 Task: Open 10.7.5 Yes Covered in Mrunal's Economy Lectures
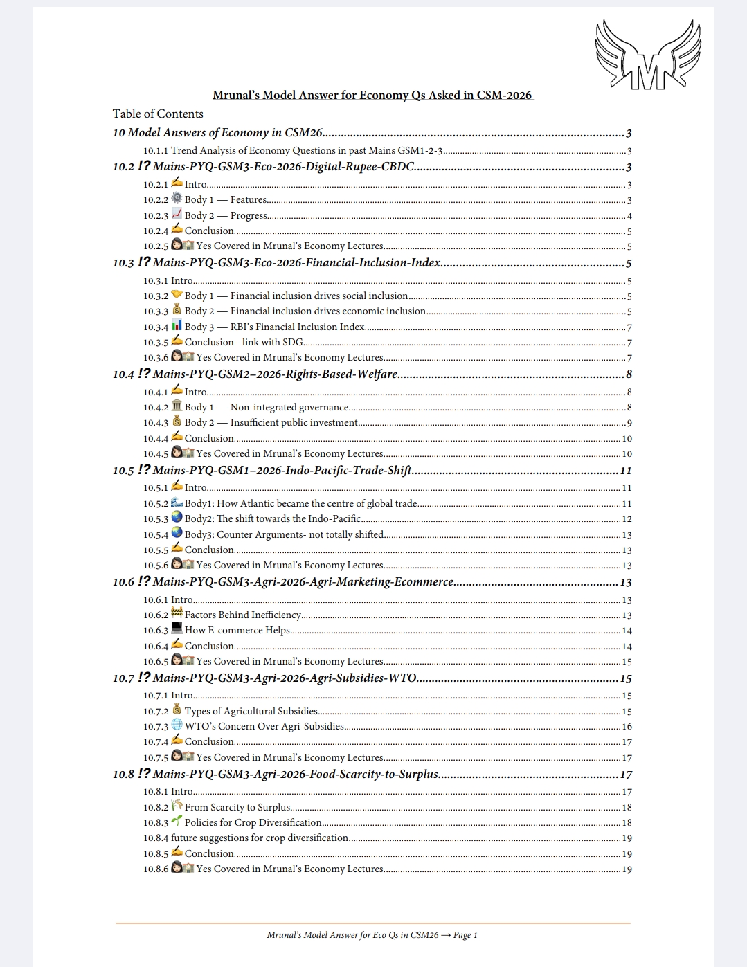click(x=388, y=758)
